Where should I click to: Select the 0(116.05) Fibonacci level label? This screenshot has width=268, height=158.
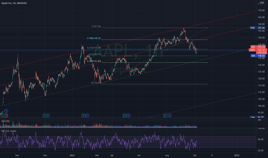(x=96, y=83)
